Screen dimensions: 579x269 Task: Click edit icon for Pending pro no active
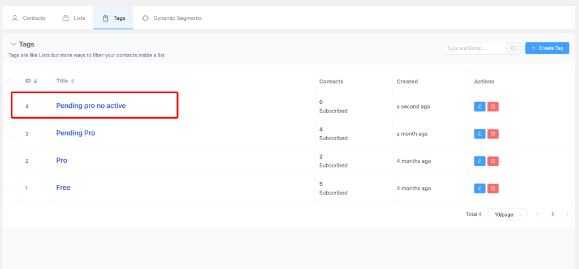point(479,106)
